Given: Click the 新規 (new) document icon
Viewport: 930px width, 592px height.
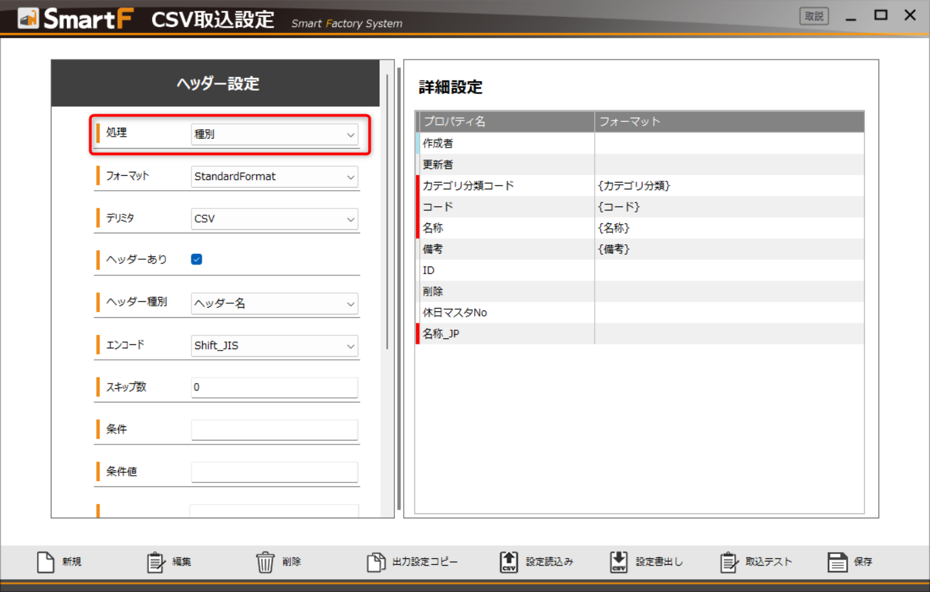Looking at the screenshot, I should [45, 562].
